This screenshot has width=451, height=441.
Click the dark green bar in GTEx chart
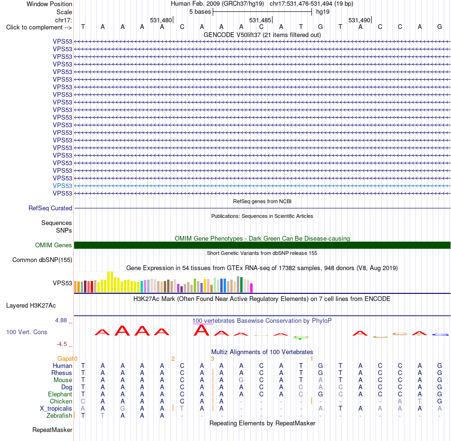[x=241, y=285]
